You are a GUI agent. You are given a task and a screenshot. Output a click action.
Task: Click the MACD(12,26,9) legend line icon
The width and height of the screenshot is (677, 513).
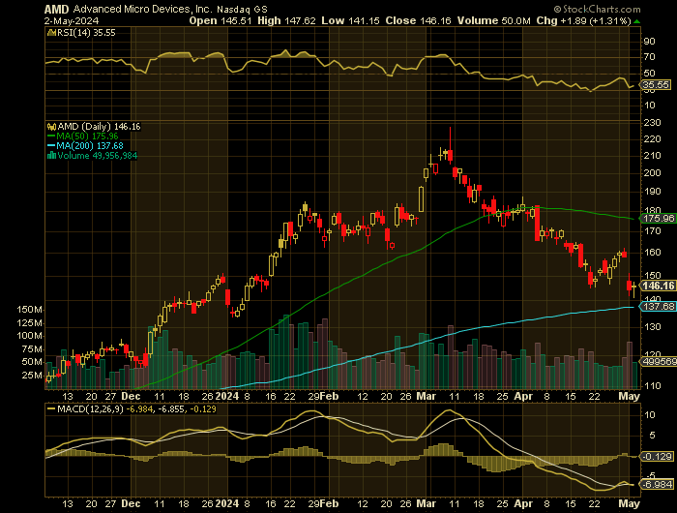[51, 408]
